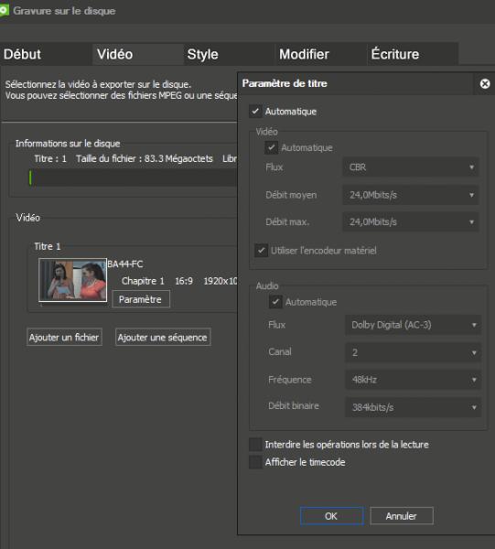
Task: Click Ajouter une séquence button
Action: [x=163, y=337]
